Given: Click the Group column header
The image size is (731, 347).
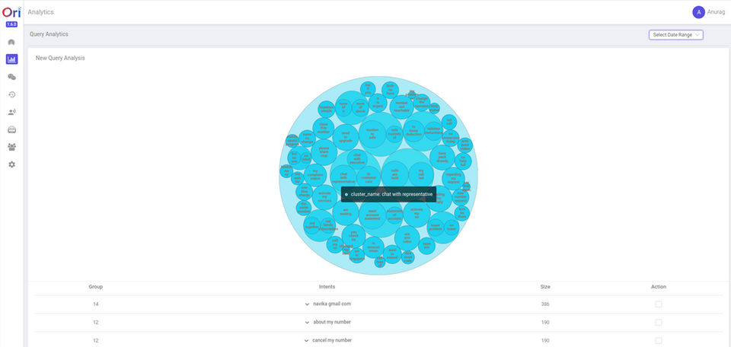Looking at the screenshot, I should tap(96, 287).
